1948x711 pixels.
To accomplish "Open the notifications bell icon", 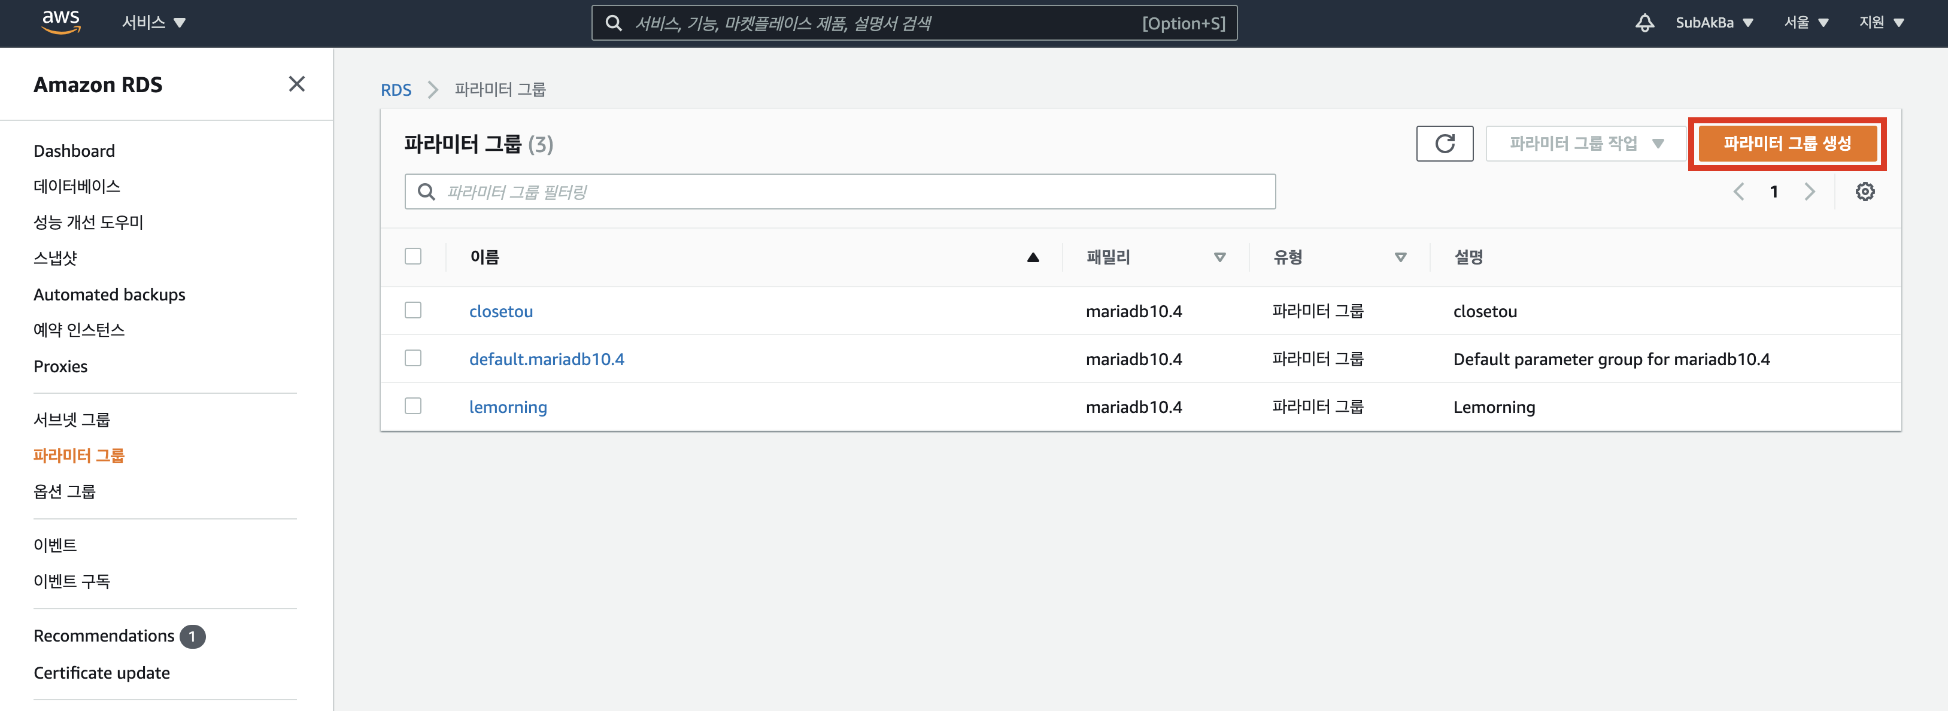I will pos(1644,23).
